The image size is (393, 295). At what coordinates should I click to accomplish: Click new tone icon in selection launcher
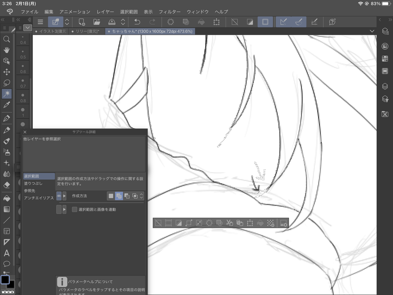tap(271, 223)
